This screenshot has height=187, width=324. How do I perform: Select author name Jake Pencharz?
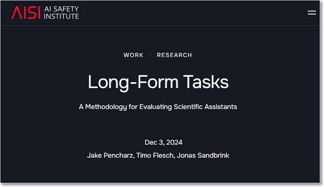[110, 156]
